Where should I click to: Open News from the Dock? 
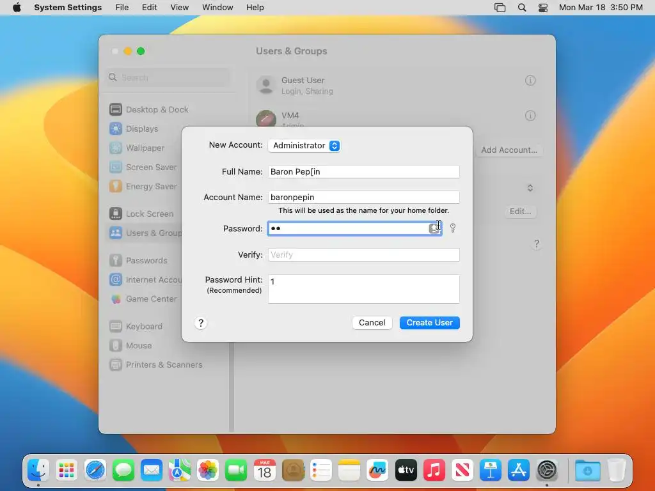click(x=462, y=471)
